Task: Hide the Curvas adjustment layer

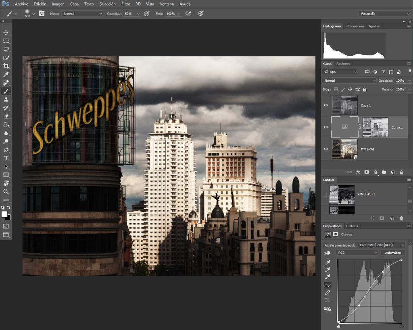Action: (326, 127)
